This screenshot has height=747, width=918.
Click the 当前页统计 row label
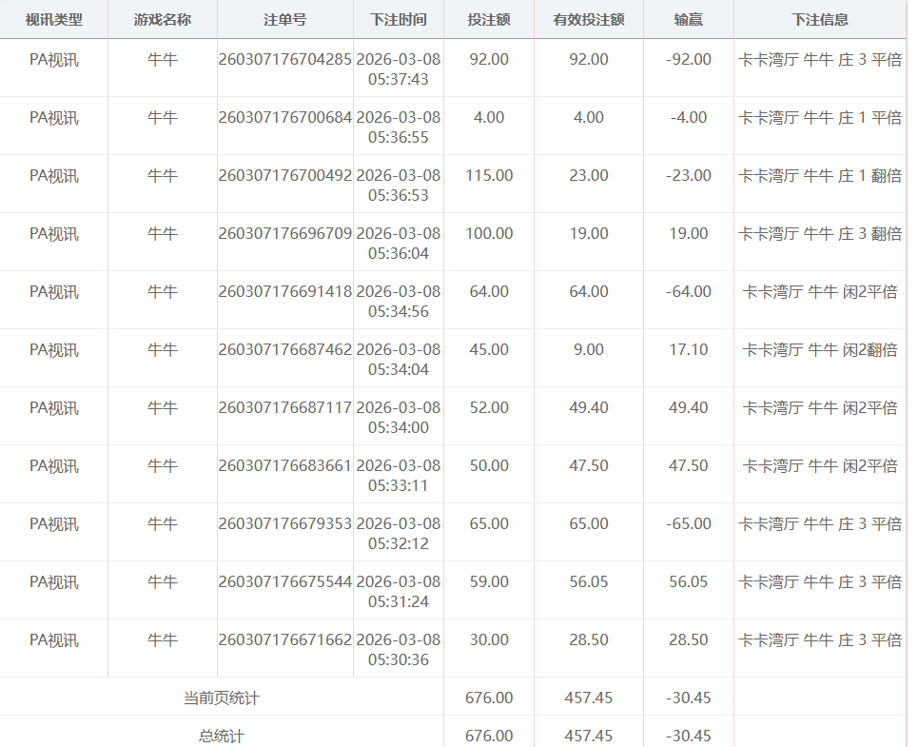coord(221,698)
